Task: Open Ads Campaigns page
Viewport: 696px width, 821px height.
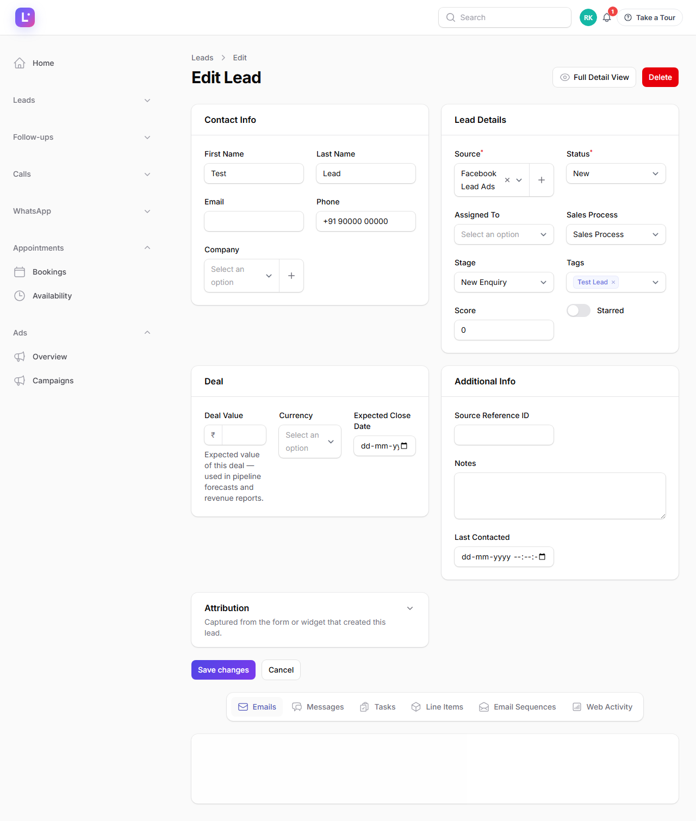Action: tap(82, 381)
